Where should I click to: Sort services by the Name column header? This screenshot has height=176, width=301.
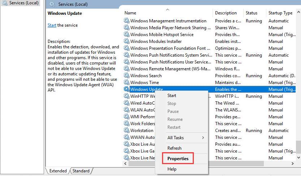coord(130,13)
